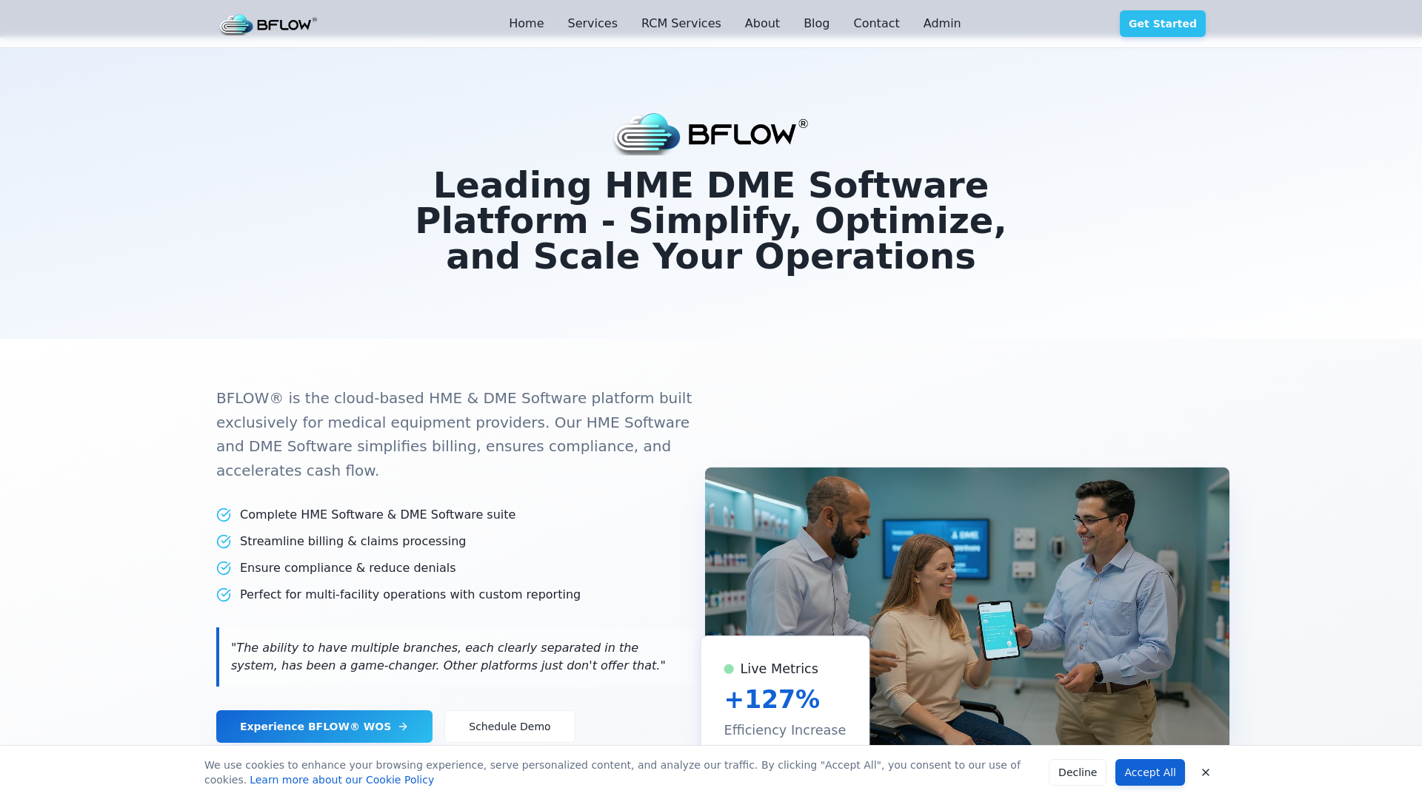Viewport: 1422px width, 799px height.
Task: Accept all cookies
Action: coord(1149,772)
